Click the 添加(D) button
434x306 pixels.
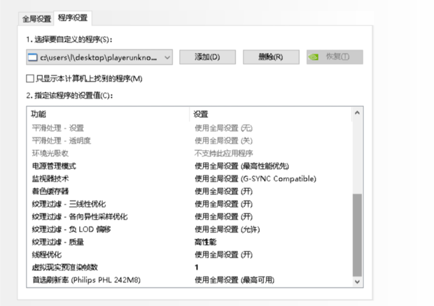207,57
